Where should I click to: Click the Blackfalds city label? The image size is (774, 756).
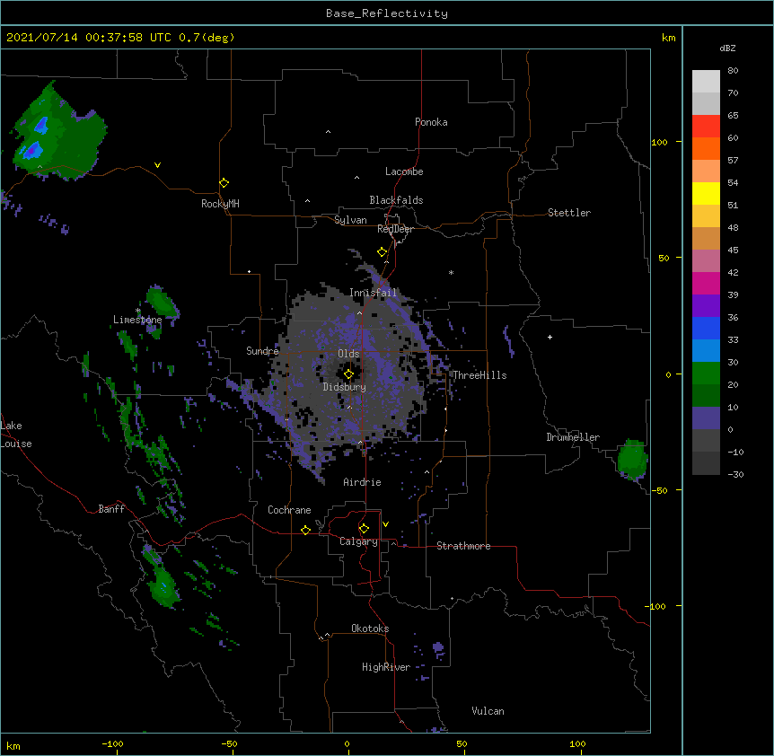coord(396,200)
